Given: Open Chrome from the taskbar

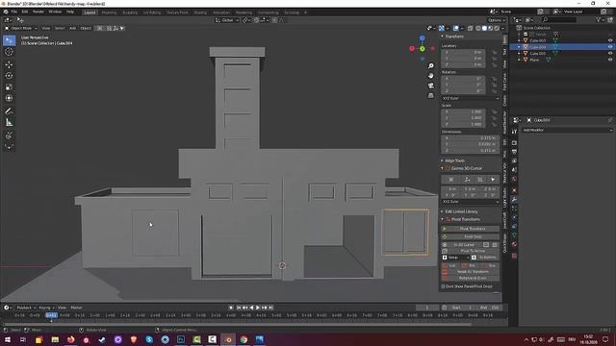Looking at the screenshot, I should pos(244,339).
